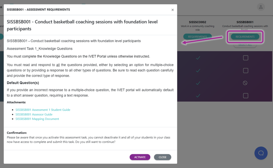This screenshot has width=273, height=168.
Task: Tick the last SISSBSB001 checkbox
Action: 246,96
